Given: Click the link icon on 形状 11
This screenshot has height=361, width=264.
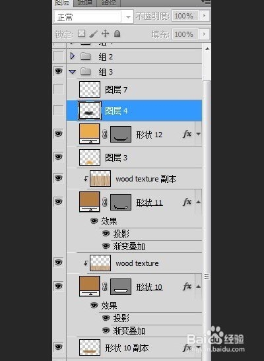Looking at the screenshot, I should (x=105, y=202).
